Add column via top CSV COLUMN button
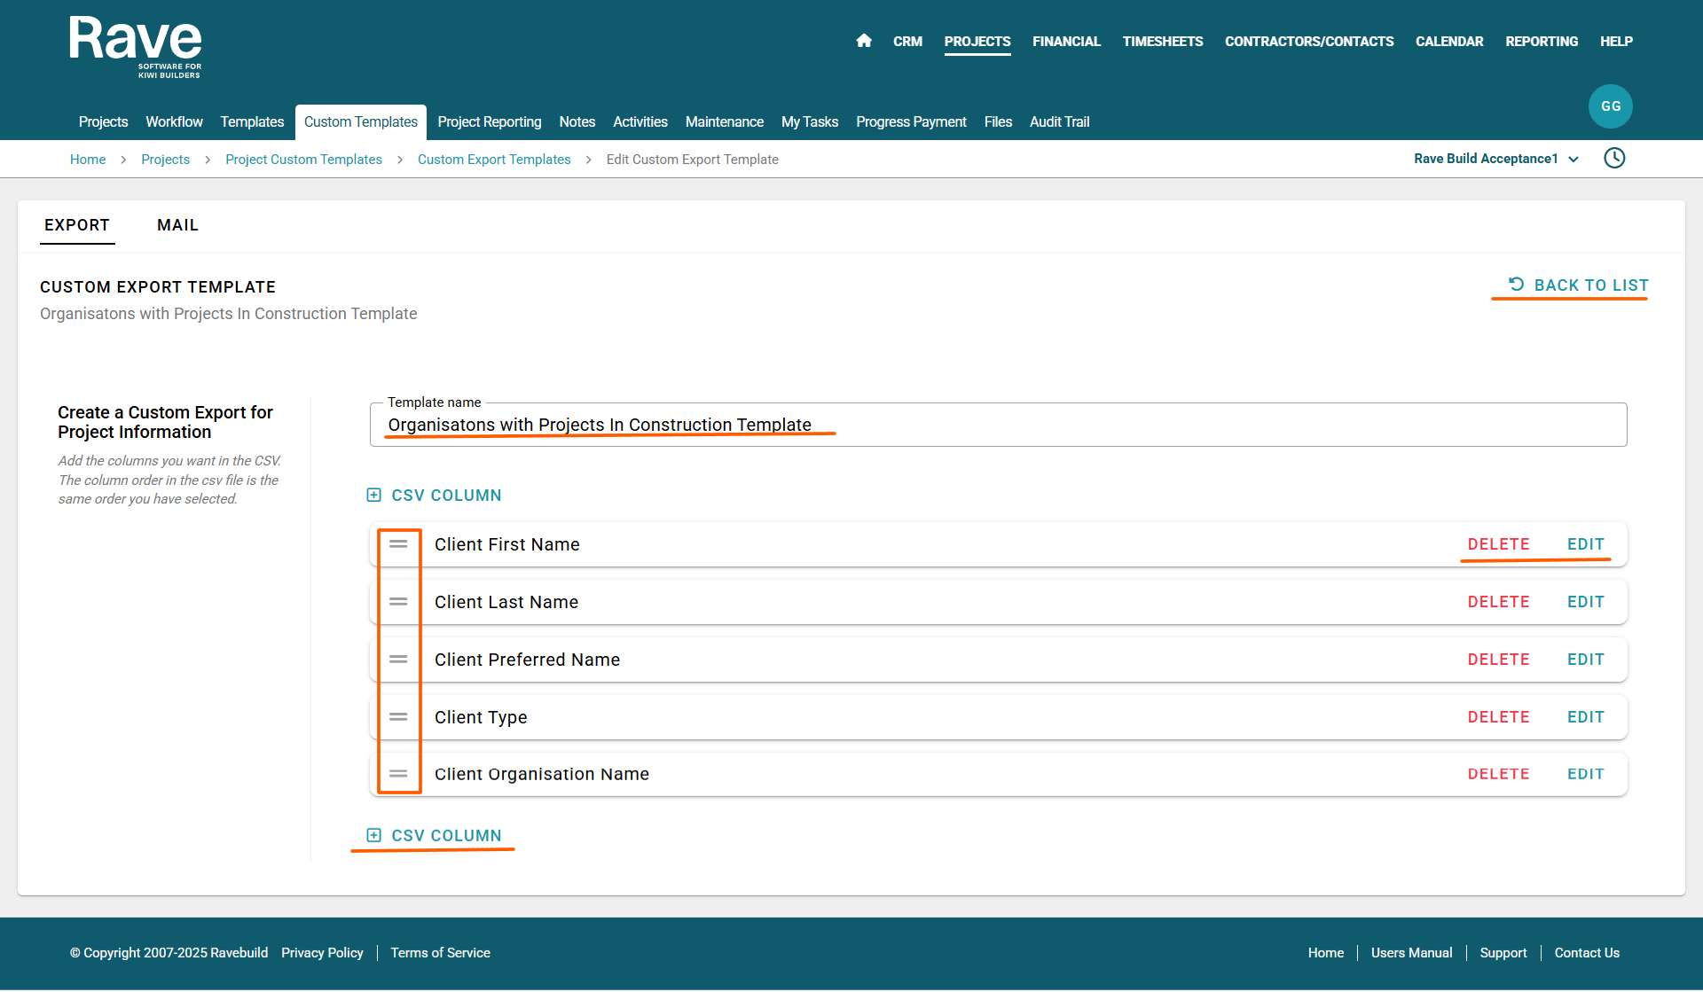The image size is (1703, 992). (x=435, y=496)
